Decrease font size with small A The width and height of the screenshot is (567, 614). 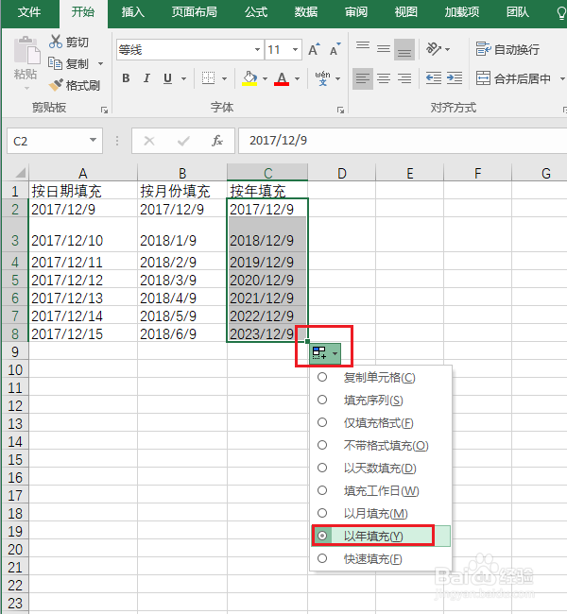tap(335, 50)
